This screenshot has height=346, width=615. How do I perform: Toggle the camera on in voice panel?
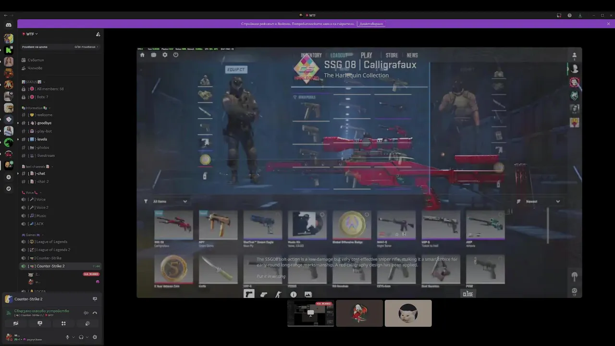pos(16,323)
